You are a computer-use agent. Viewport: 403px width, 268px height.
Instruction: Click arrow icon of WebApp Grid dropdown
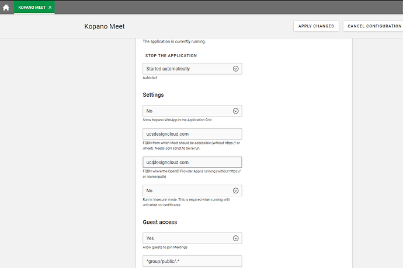[236, 111]
